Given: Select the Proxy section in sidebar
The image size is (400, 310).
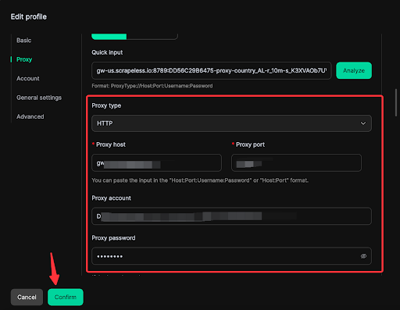Looking at the screenshot, I should click(24, 59).
